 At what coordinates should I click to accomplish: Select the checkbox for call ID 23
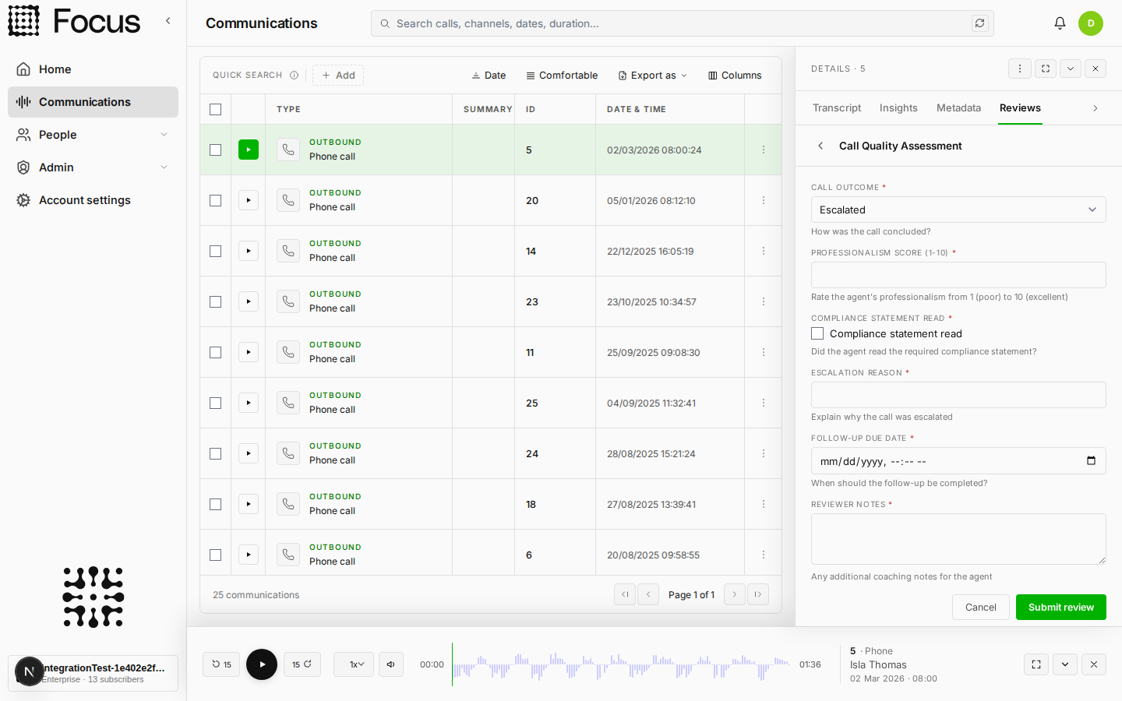coord(216,301)
